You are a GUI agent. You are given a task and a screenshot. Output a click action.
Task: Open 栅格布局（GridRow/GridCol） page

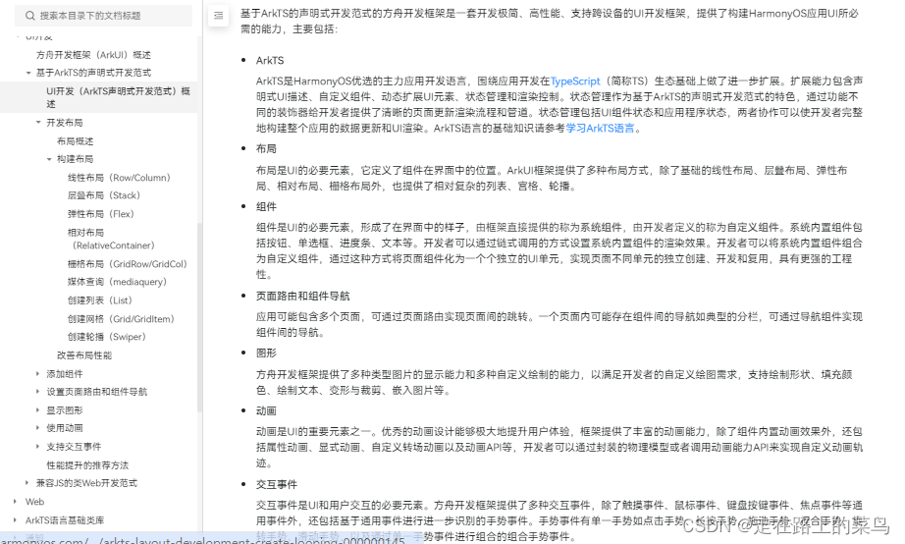[128, 264]
